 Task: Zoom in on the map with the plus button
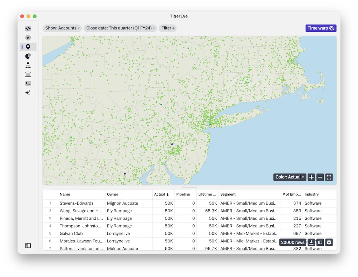coord(311,177)
